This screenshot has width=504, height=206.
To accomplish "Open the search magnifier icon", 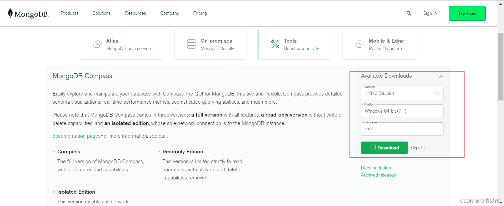I will [x=409, y=13].
